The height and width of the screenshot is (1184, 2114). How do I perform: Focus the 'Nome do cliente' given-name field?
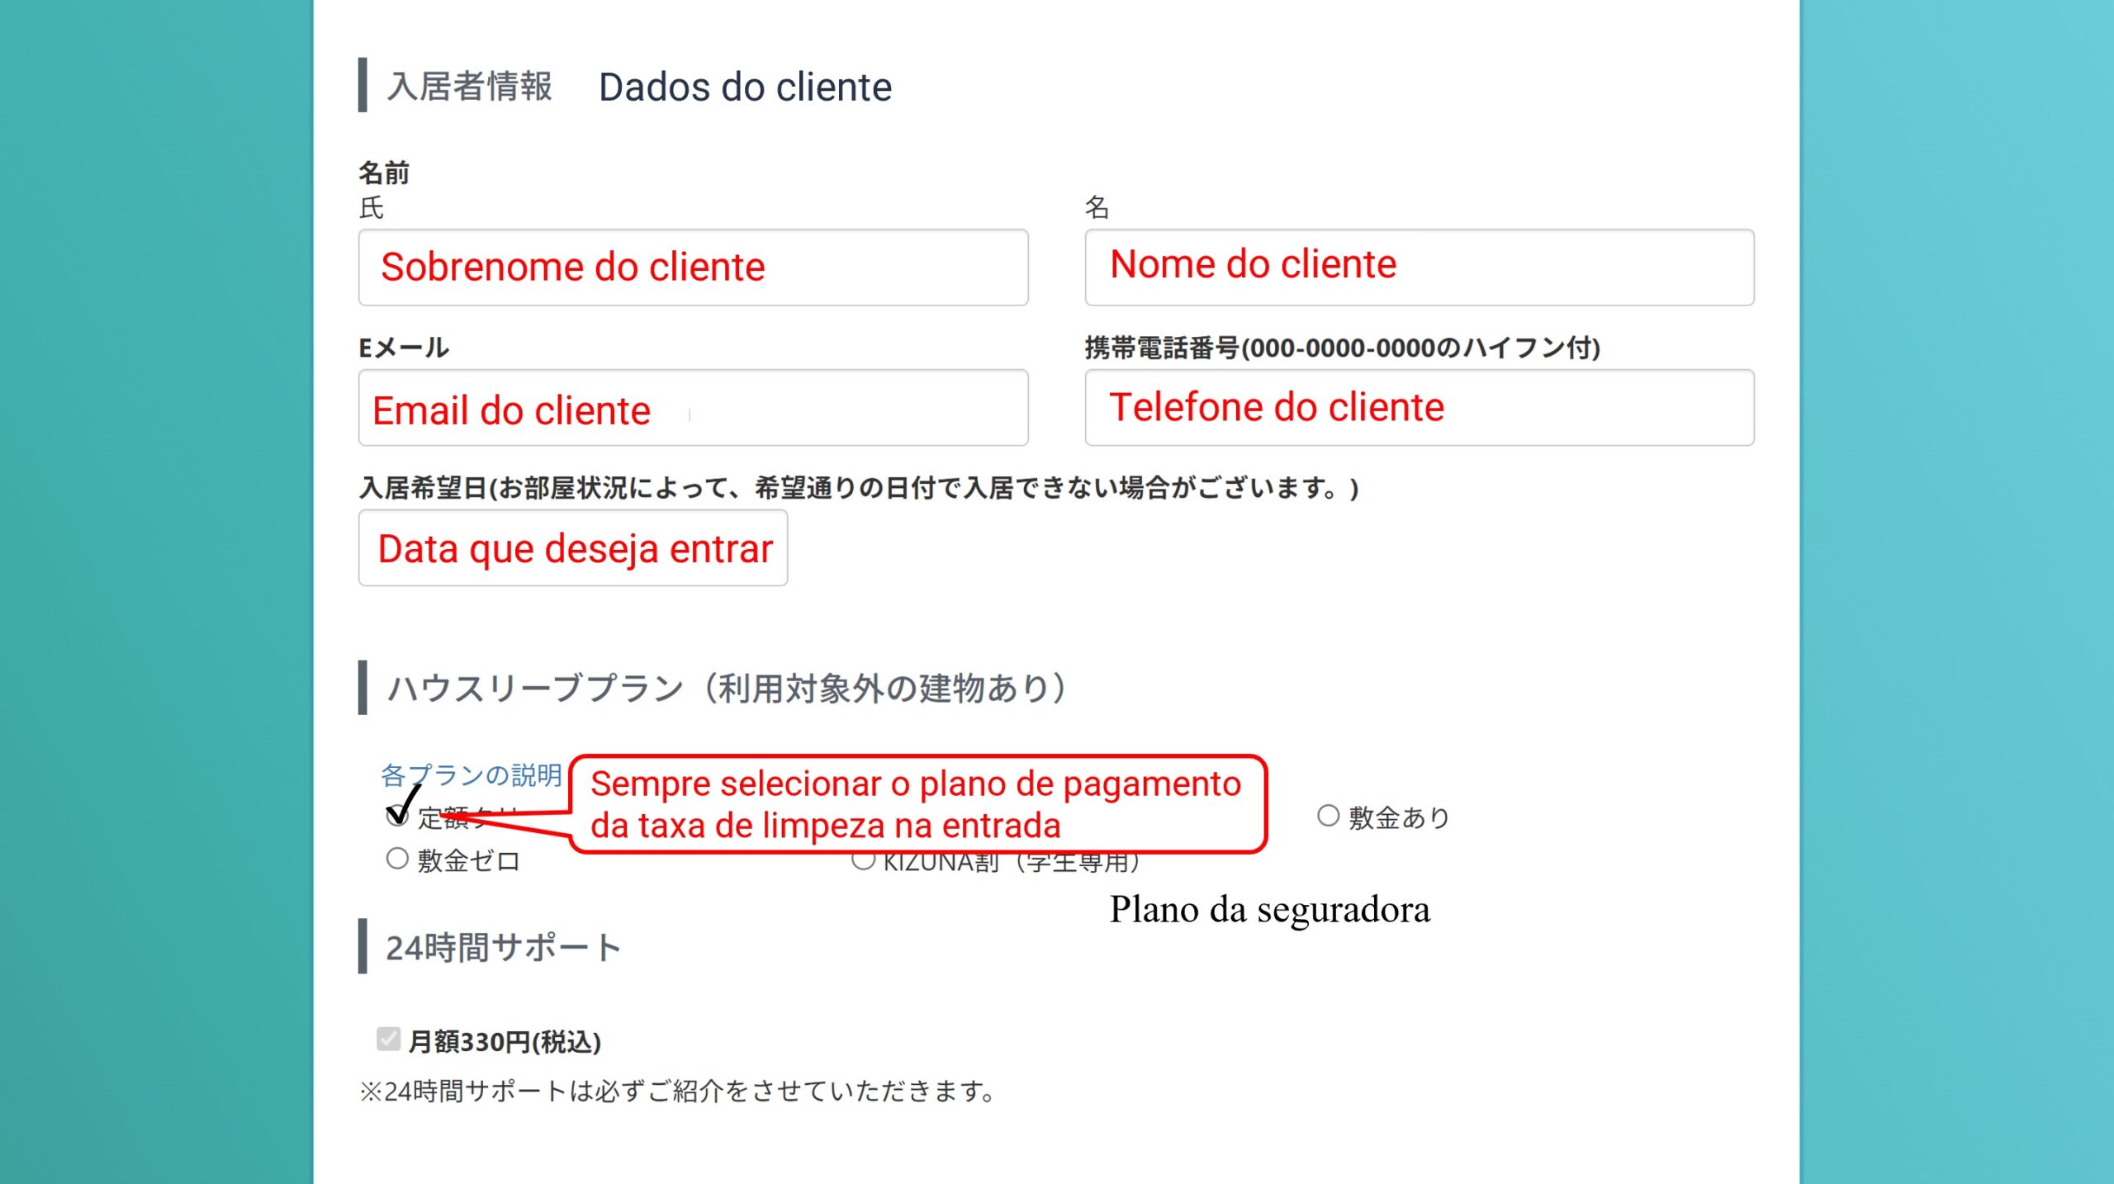(1419, 268)
